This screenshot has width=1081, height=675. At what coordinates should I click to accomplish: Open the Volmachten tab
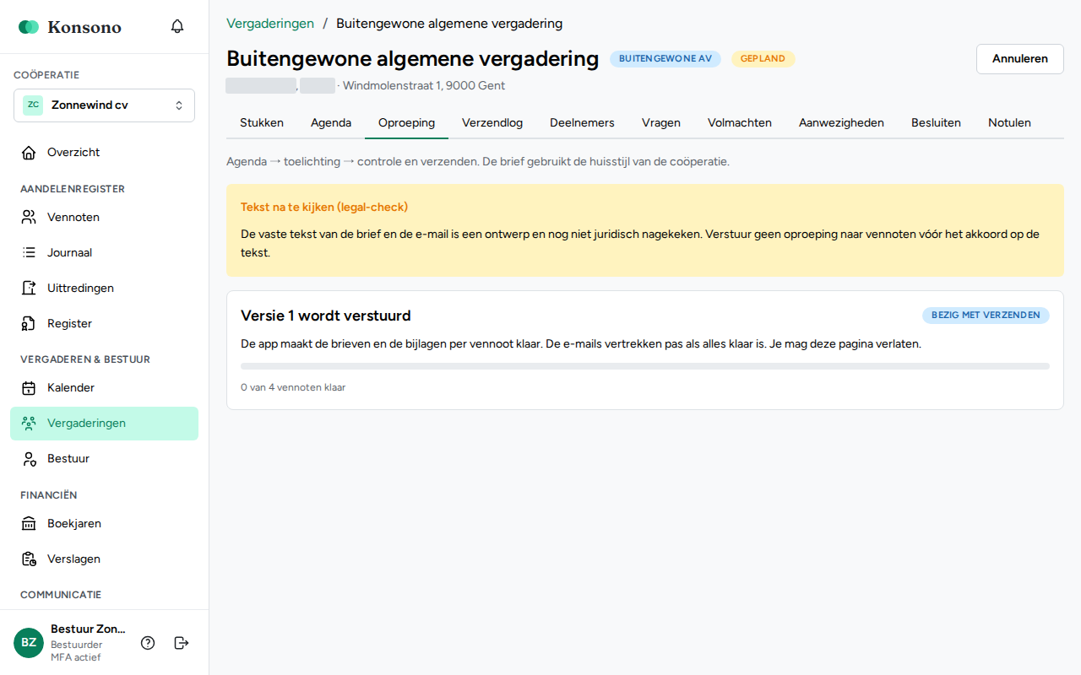pyautogui.click(x=740, y=123)
